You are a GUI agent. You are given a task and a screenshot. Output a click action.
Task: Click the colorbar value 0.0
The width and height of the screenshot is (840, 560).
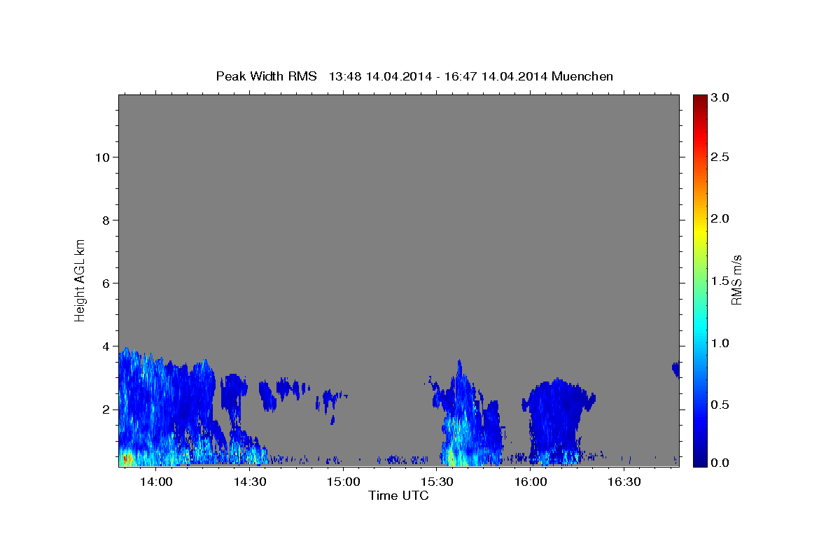(722, 463)
